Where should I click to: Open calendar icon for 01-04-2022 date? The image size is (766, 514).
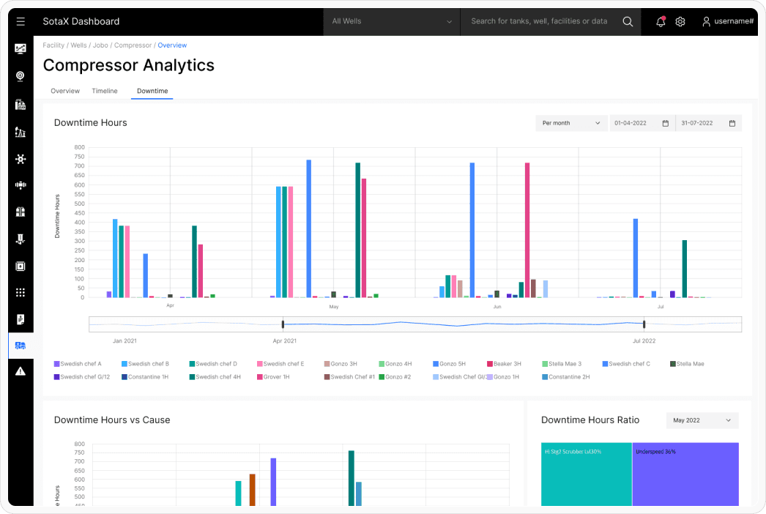[666, 123]
